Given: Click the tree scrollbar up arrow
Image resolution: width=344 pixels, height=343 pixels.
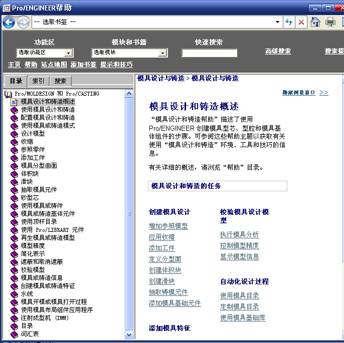Looking at the screenshot, I should point(129,94).
